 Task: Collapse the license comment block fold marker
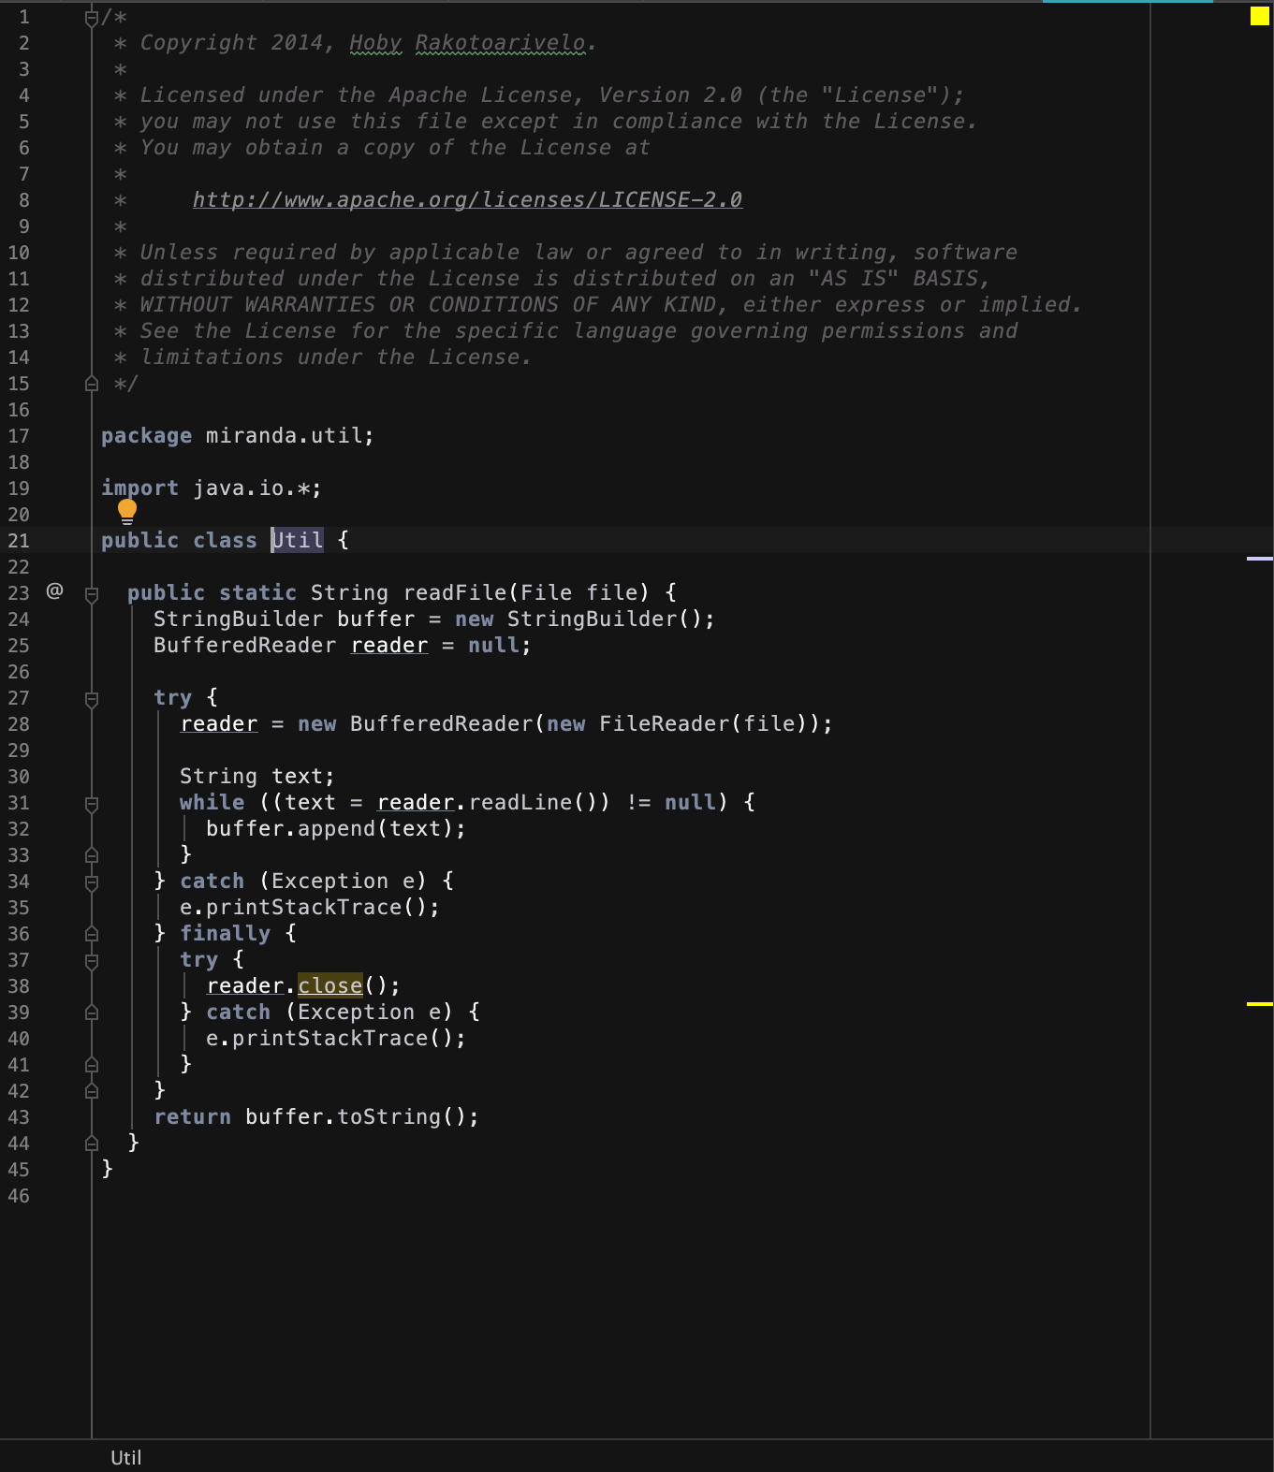[x=92, y=18]
